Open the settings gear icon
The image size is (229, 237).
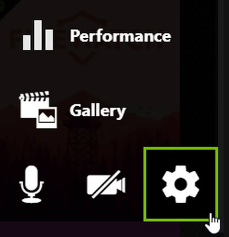(181, 184)
